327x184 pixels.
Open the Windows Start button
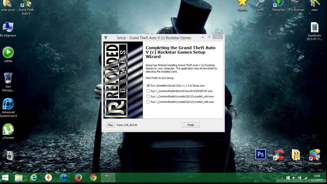[5, 178]
